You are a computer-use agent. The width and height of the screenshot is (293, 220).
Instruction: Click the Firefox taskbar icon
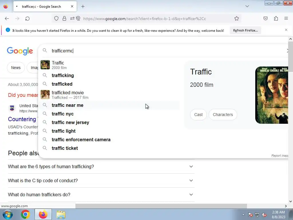point(43,214)
